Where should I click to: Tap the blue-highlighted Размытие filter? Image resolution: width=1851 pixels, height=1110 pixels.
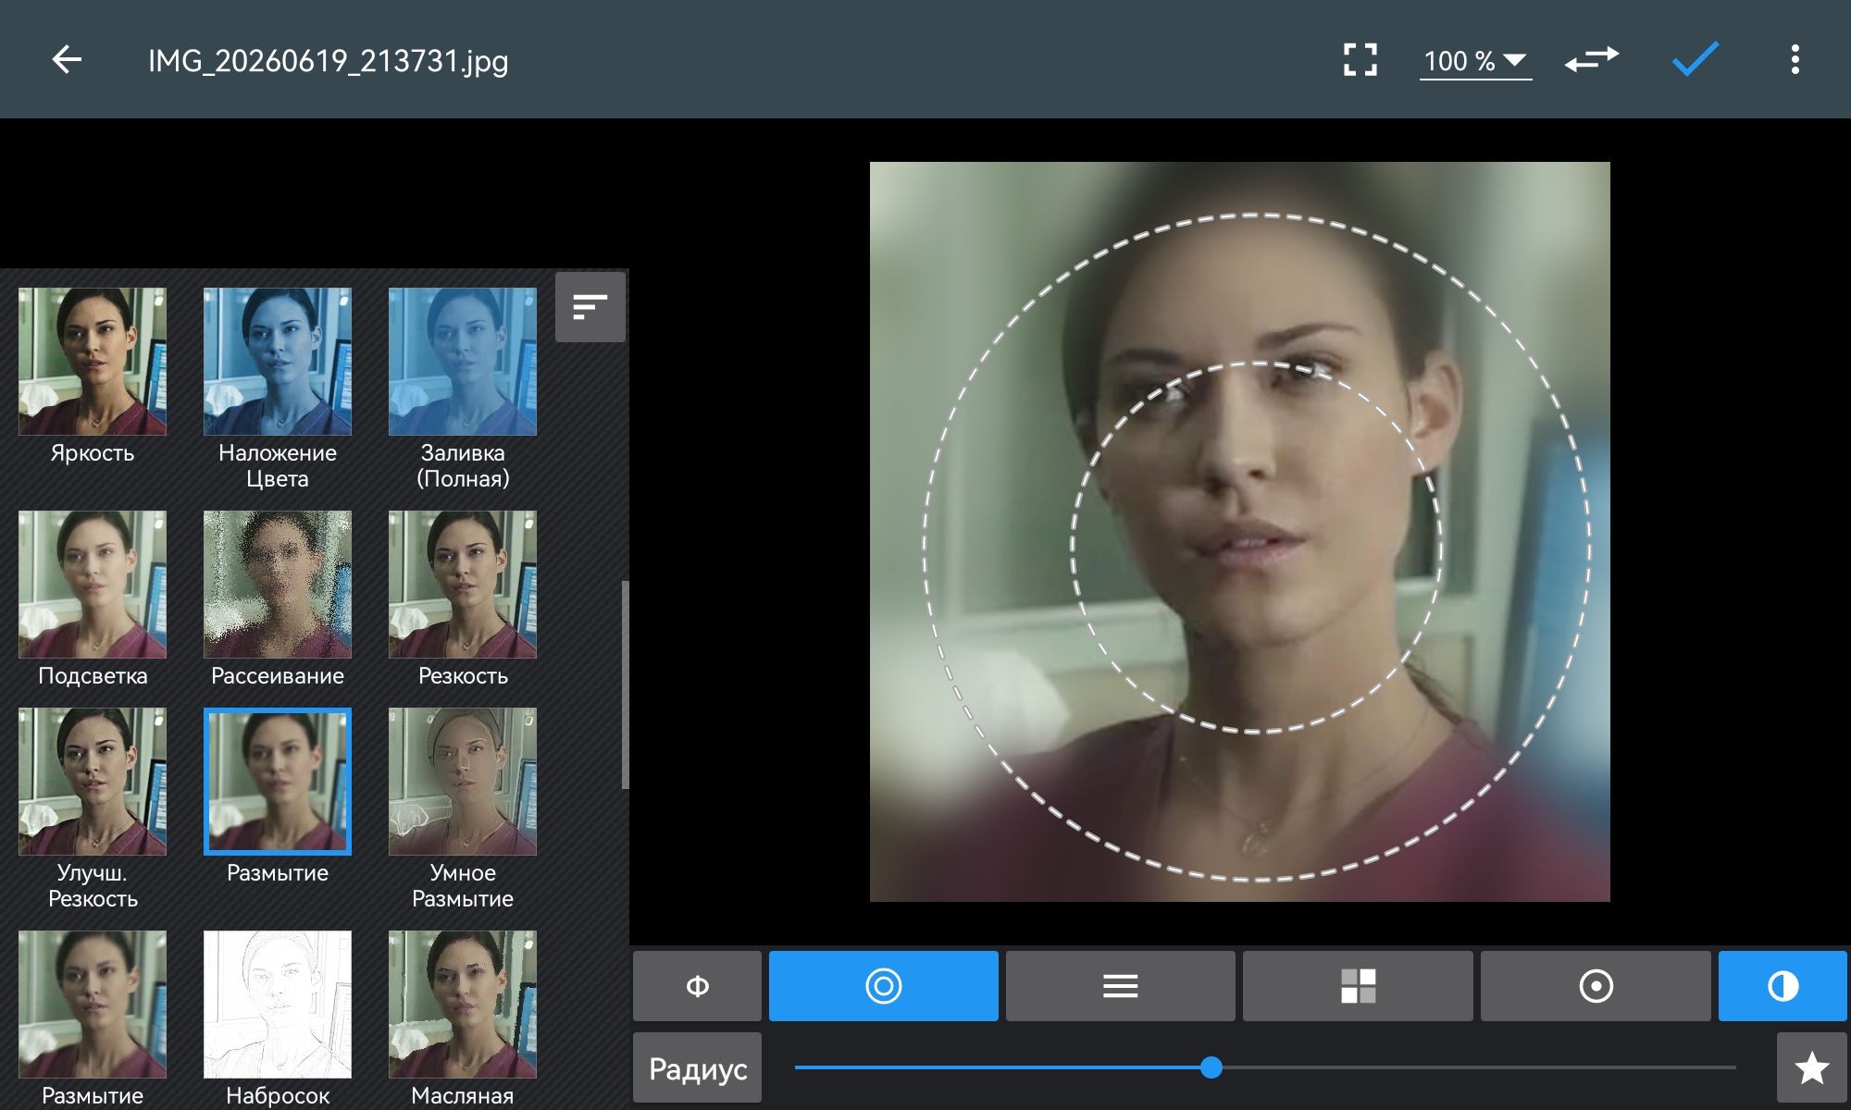278,782
